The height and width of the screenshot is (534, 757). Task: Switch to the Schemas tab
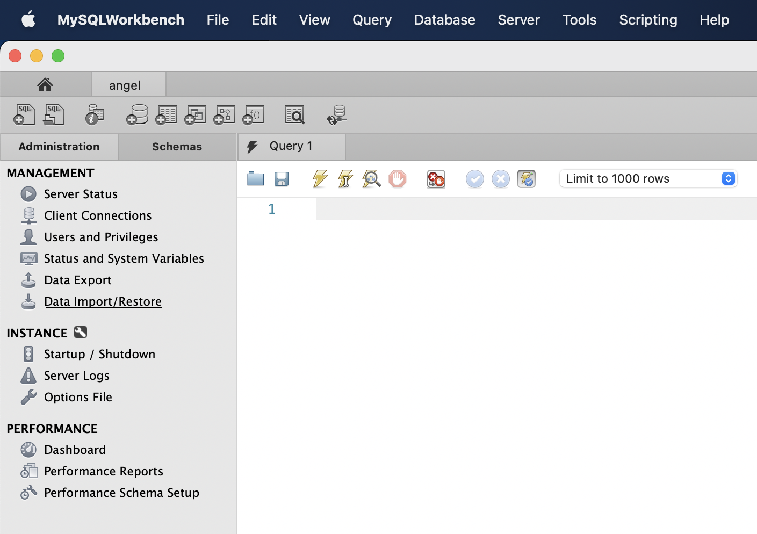click(177, 147)
